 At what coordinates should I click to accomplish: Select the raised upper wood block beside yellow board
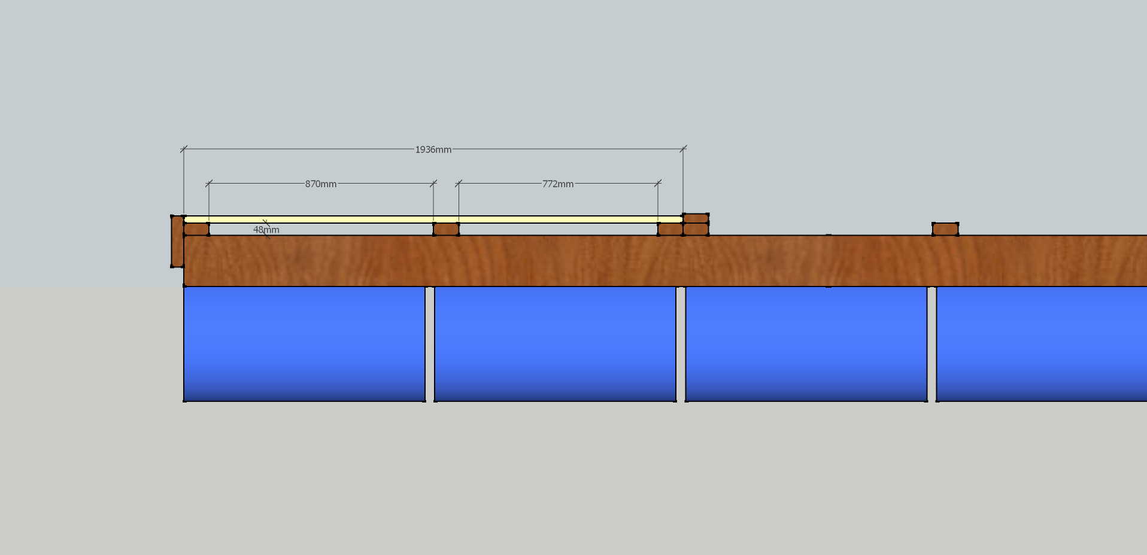pos(696,218)
